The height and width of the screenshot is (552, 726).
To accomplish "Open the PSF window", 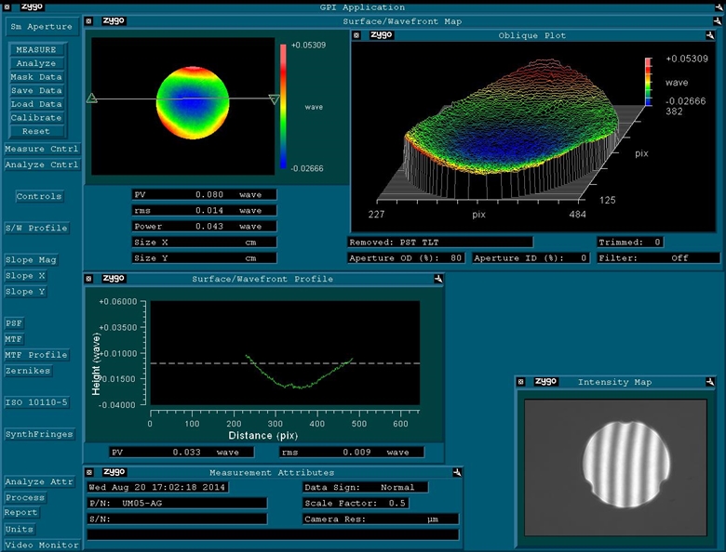I will tap(14, 323).
